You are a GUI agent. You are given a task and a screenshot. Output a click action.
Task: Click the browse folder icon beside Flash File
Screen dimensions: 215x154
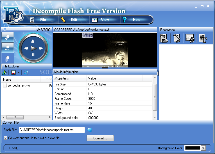89,130
